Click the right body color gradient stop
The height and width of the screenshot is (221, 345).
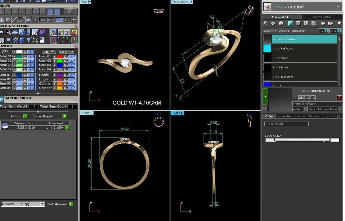point(324,141)
